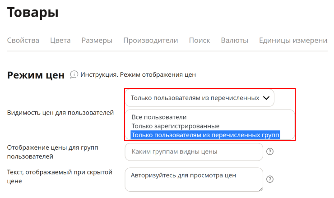Switch to the Цвета tab
The width and height of the screenshot is (334, 198).
click(60, 40)
